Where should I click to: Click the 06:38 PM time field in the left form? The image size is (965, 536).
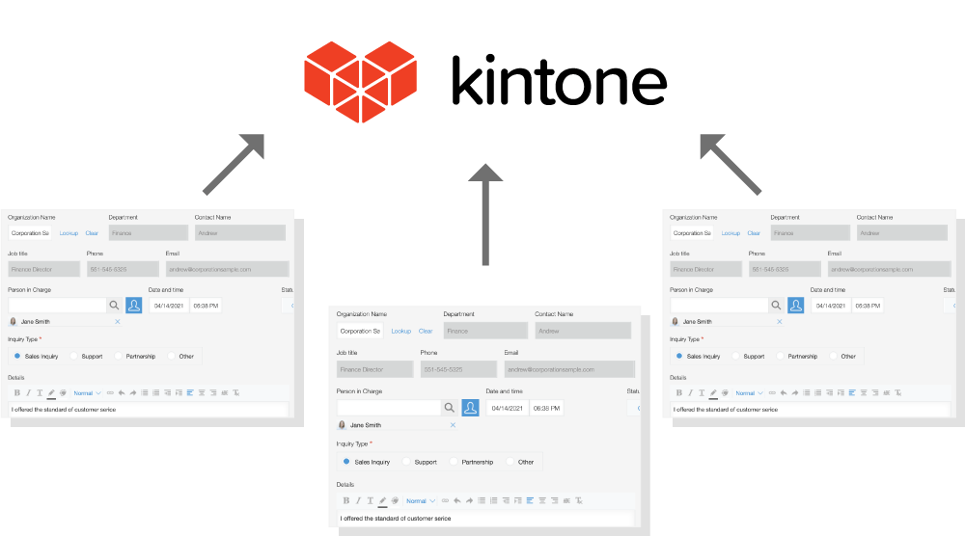pyautogui.click(x=206, y=305)
